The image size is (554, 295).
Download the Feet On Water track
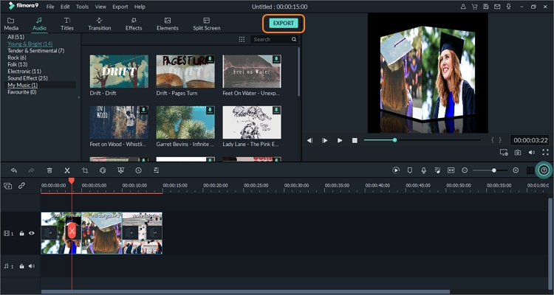click(277, 59)
